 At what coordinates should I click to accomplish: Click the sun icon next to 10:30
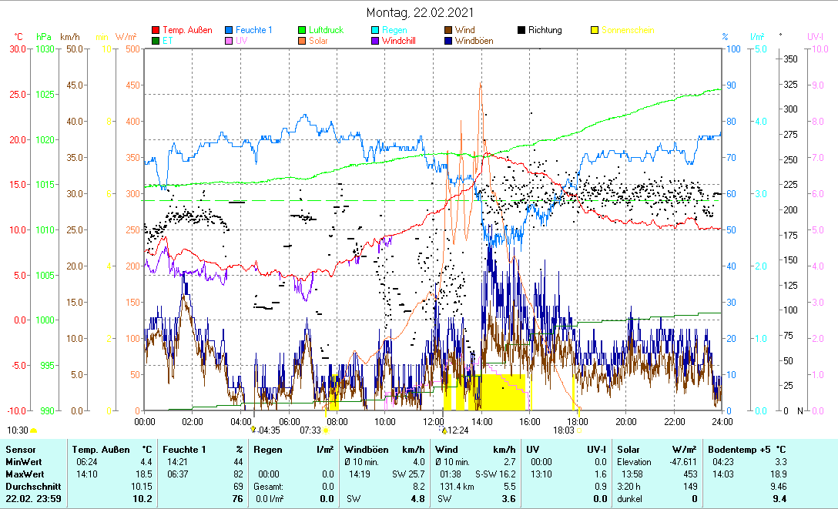tap(33, 430)
